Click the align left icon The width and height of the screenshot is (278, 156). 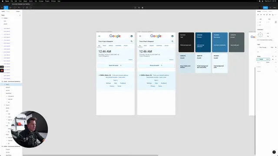[258, 15]
